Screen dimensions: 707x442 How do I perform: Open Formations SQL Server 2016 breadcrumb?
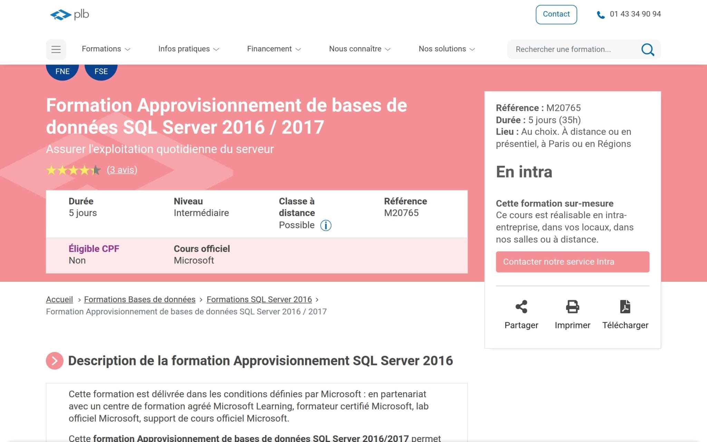pos(259,299)
